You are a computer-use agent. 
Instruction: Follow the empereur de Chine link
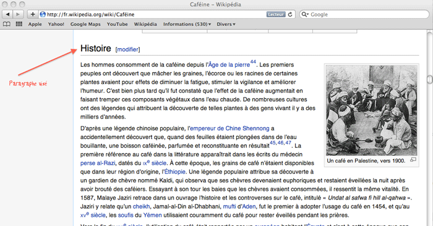(215, 128)
